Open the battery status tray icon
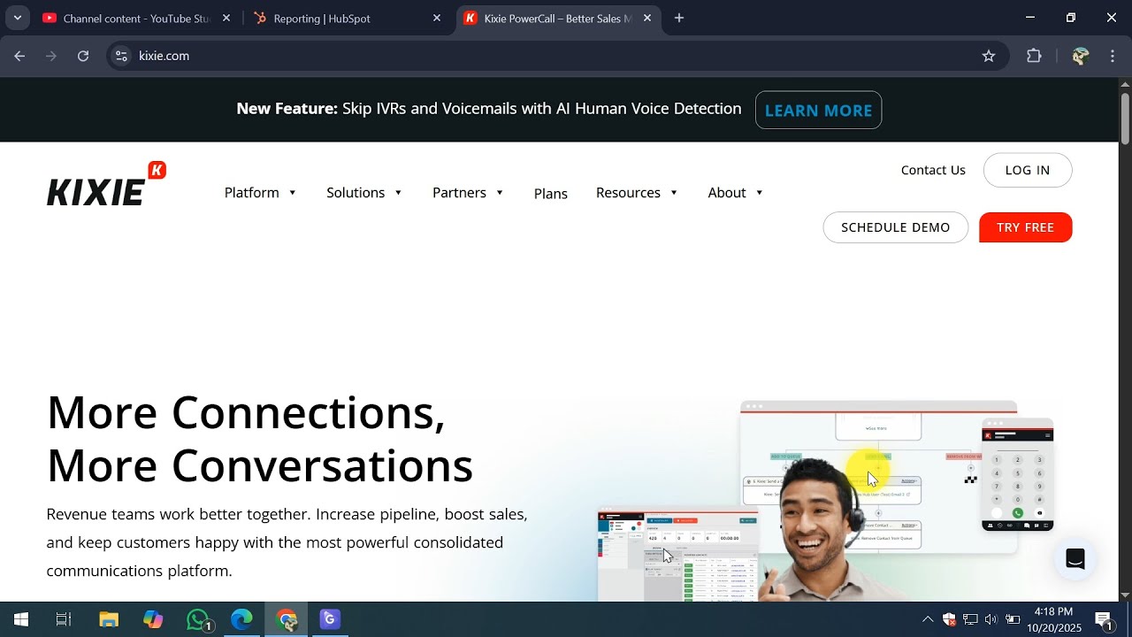Viewport: 1132px width, 637px height. point(1013,619)
